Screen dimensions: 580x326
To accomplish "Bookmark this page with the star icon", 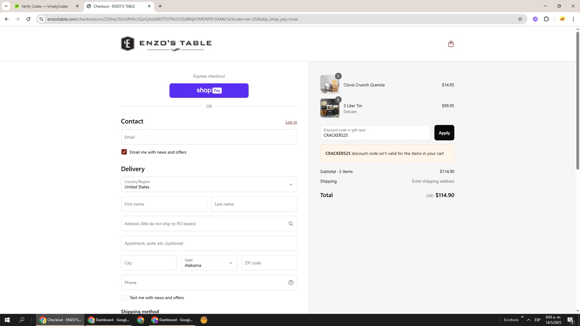I will 520,19.
